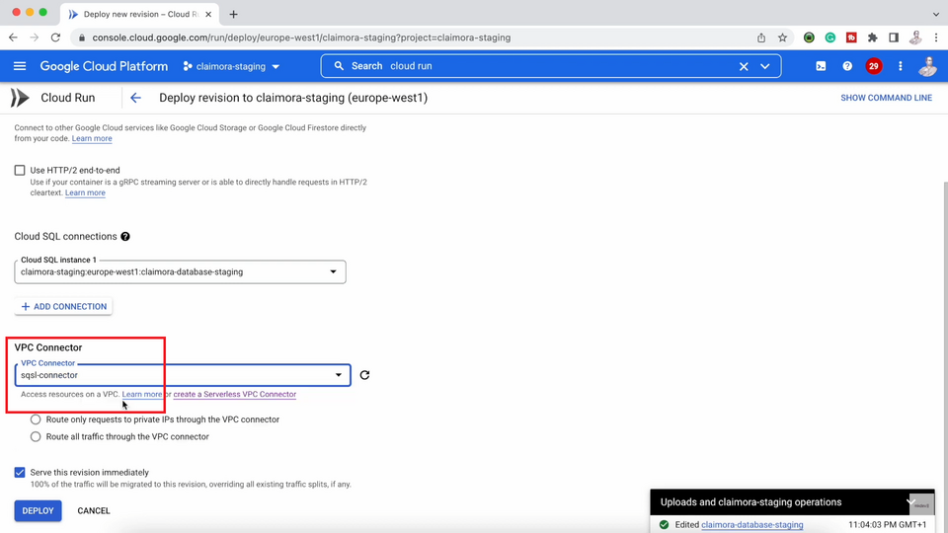Refresh the VPC Connector list

364,375
